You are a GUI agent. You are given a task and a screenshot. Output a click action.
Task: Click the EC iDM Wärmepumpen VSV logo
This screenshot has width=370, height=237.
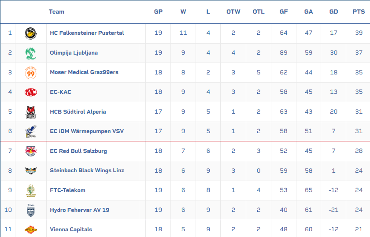(30, 131)
